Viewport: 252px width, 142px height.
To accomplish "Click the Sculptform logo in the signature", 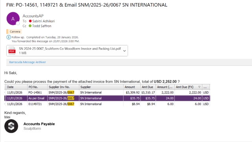I will [x=11, y=126].
